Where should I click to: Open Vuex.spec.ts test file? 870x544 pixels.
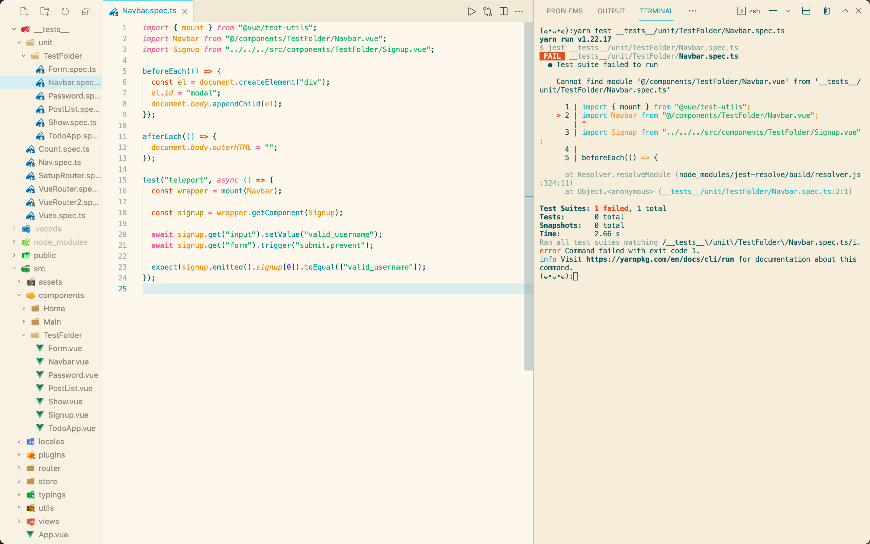point(51,215)
